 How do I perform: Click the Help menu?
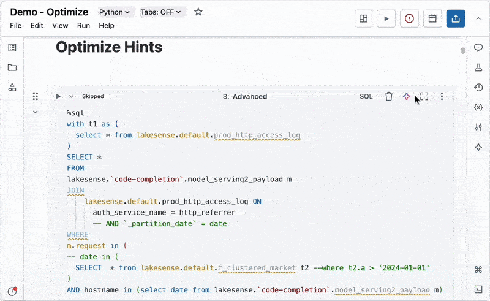tap(107, 26)
